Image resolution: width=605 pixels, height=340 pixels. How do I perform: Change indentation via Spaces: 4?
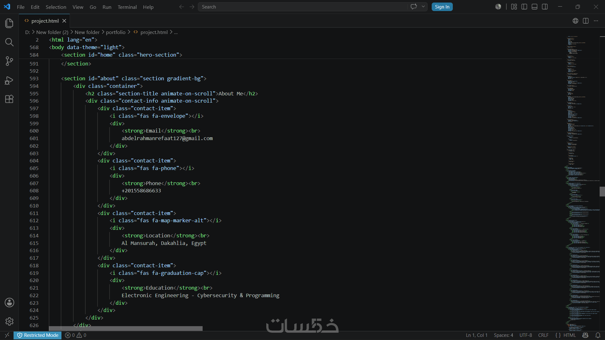point(503,335)
